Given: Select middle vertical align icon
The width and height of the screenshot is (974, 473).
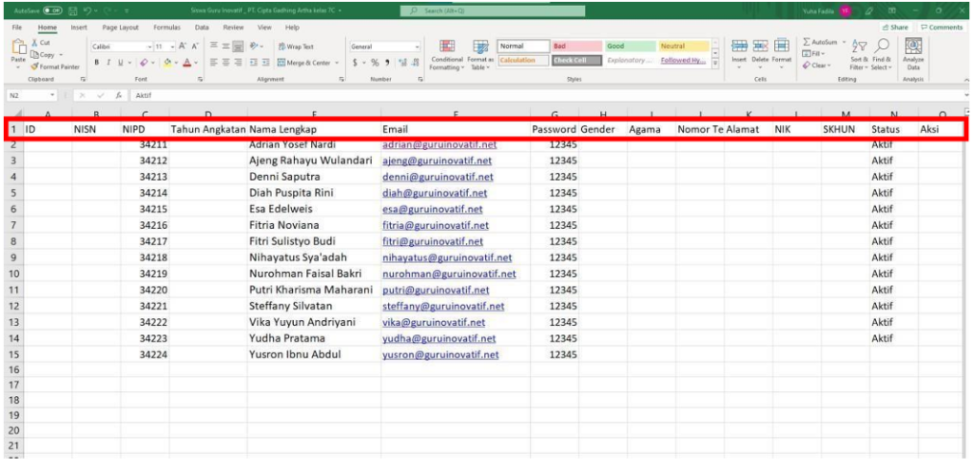Looking at the screenshot, I should pyautogui.click(x=225, y=47).
